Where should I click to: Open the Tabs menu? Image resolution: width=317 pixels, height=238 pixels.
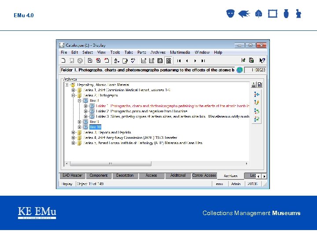(129, 52)
